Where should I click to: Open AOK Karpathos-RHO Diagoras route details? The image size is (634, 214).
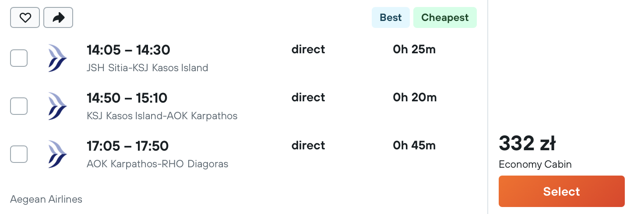pos(158,164)
